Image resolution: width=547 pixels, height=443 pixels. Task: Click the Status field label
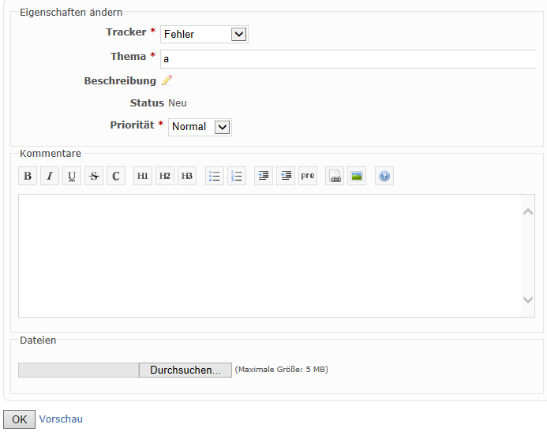point(147,103)
